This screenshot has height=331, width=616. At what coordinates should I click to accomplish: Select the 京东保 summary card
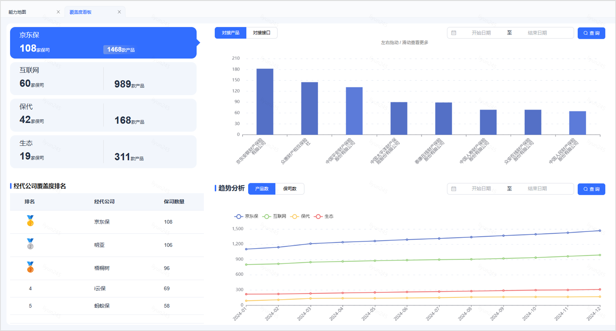[x=103, y=43]
